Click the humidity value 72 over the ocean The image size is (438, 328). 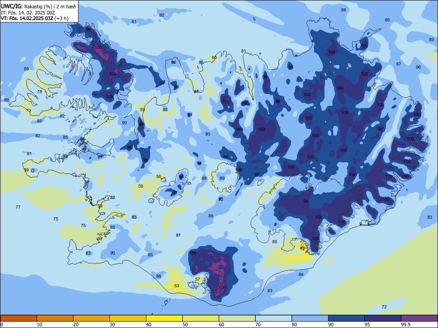point(384,307)
